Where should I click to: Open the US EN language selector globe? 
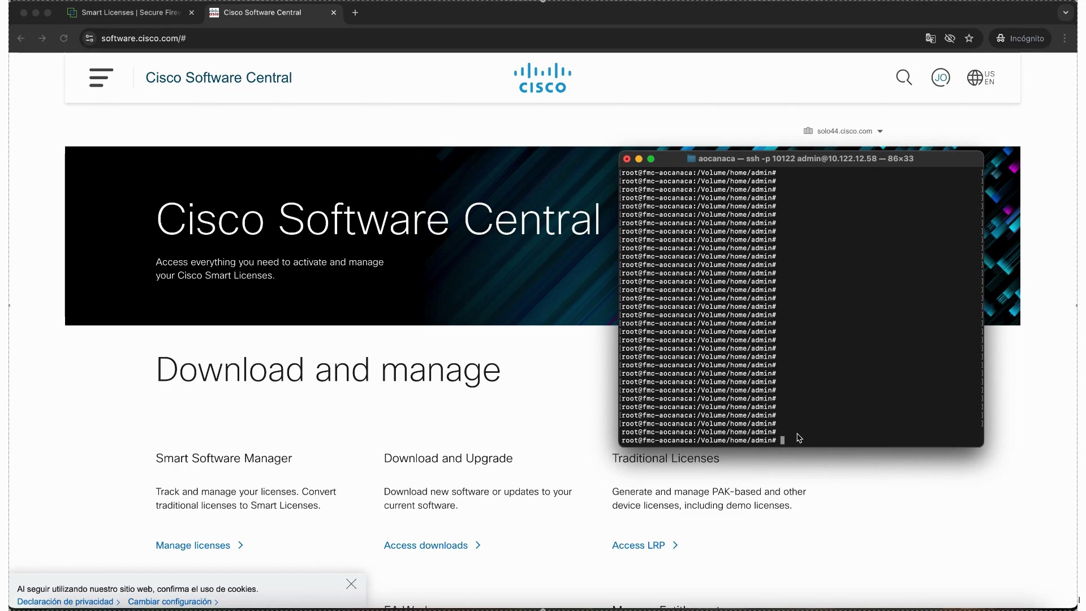(x=981, y=78)
